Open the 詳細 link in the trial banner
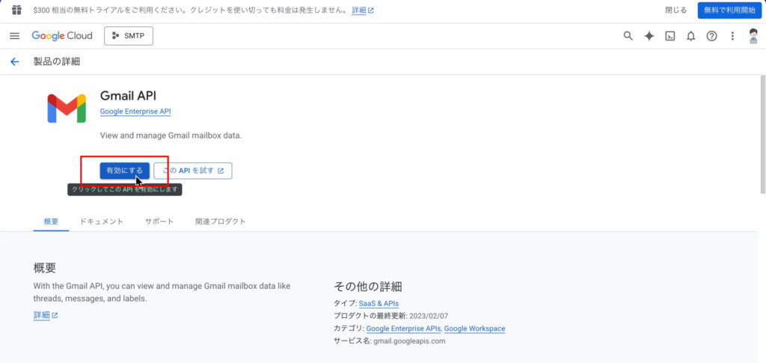The height and width of the screenshot is (363, 766). pos(363,10)
